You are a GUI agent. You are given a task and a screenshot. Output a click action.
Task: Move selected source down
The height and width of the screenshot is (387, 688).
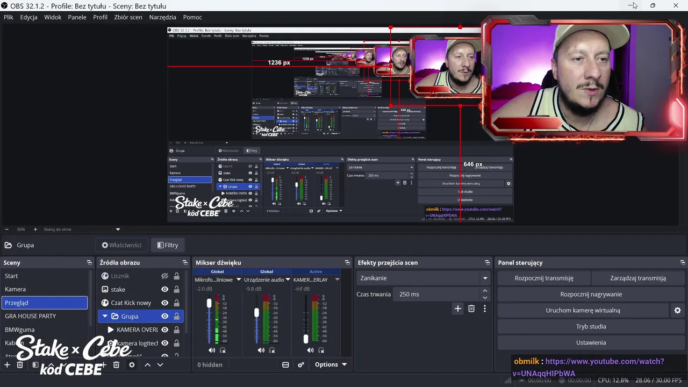coord(160,365)
